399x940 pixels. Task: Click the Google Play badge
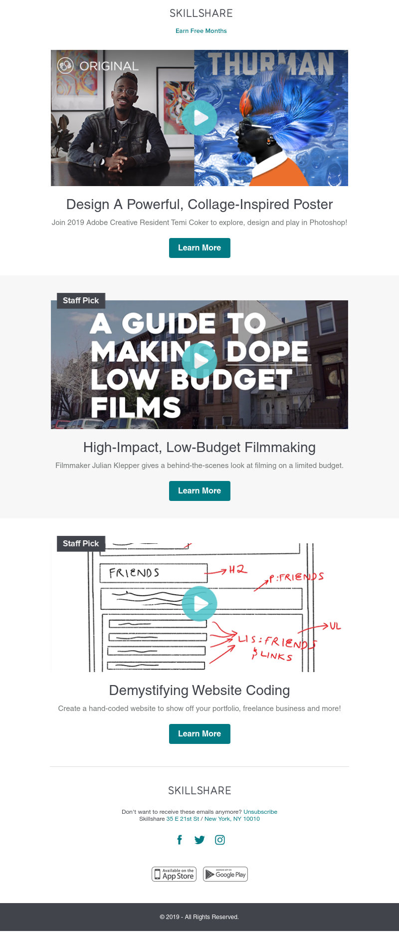click(x=225, y=874)
